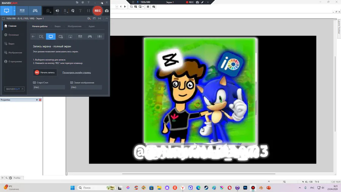Toggle microphone in Bandicam toolbar
341x192 pixels.
[65, 11]
